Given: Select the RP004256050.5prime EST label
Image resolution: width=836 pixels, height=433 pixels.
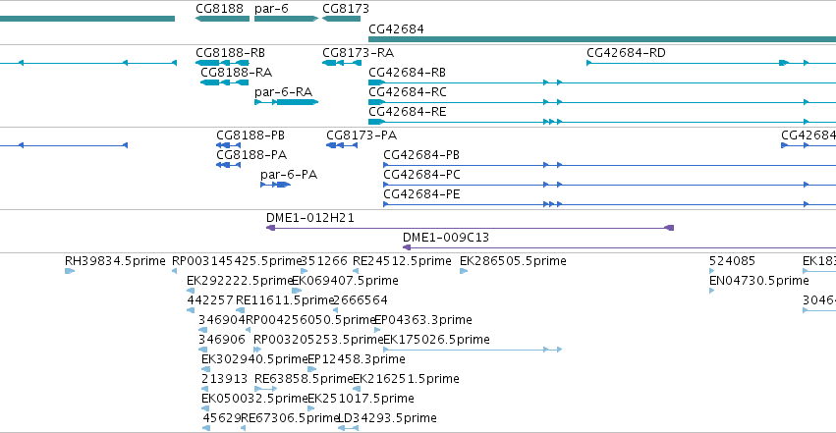Looking at the screenshot, I should [x=311, y=320].
